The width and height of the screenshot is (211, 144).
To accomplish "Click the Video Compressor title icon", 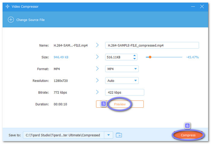I will tap(8, 6).
